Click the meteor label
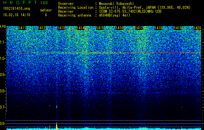This screenshot has height=130, width=204. (46, 10)
